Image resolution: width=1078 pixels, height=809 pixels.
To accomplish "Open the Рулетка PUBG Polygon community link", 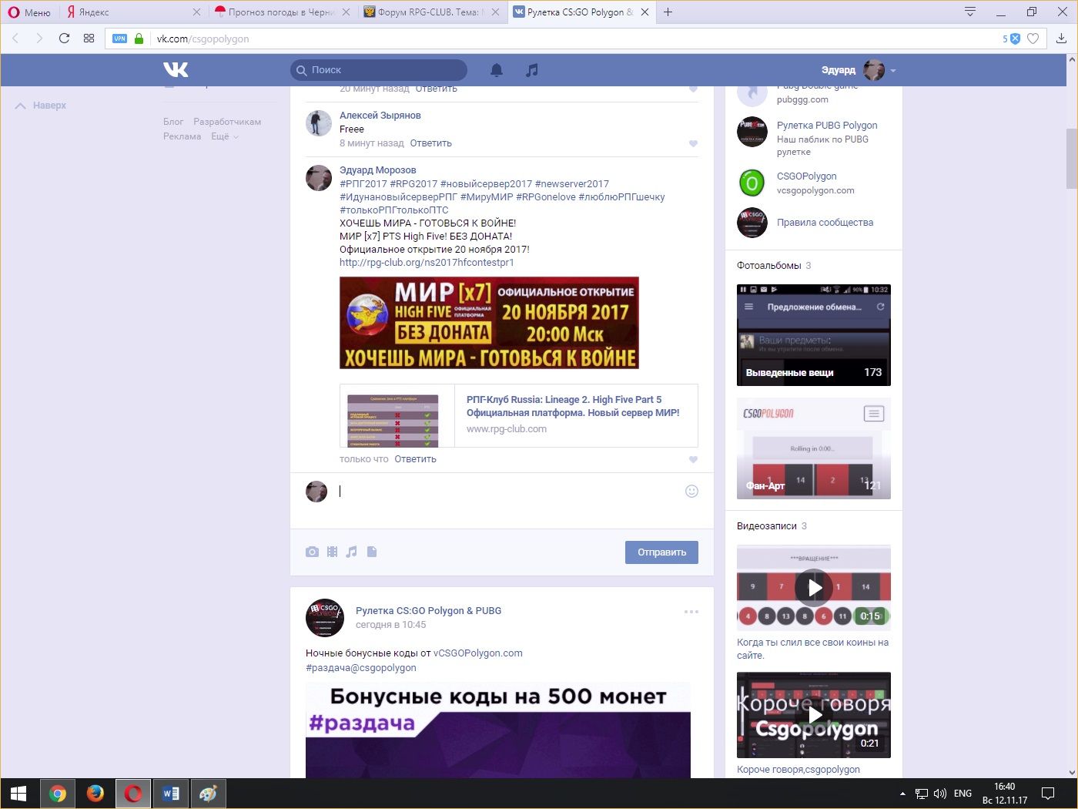I will tap(827, 126).
